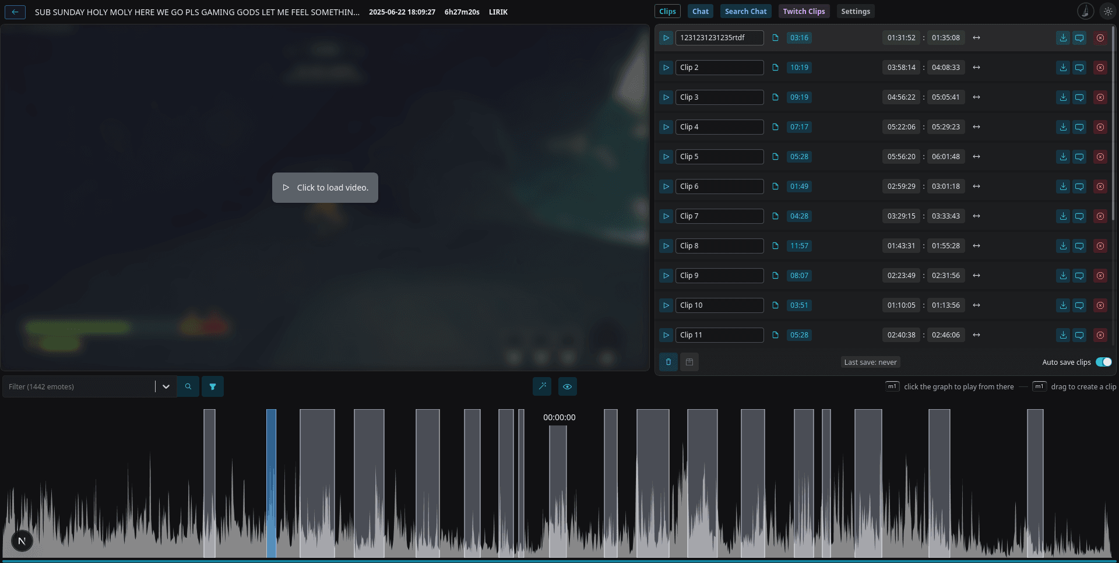Click the round N button at bottom left

coord(22,541)
